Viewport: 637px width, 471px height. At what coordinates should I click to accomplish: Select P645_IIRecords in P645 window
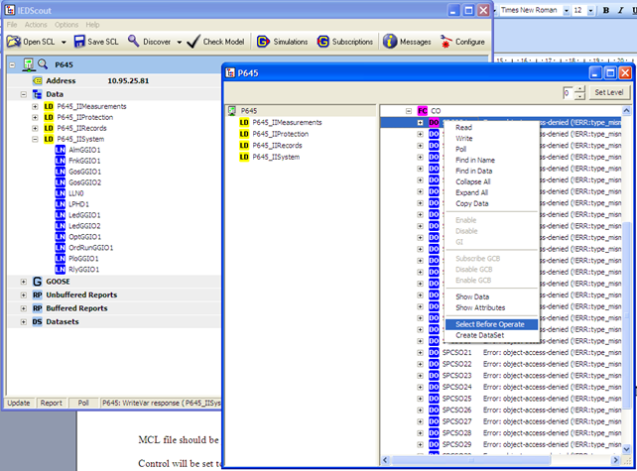pos(277,146)
